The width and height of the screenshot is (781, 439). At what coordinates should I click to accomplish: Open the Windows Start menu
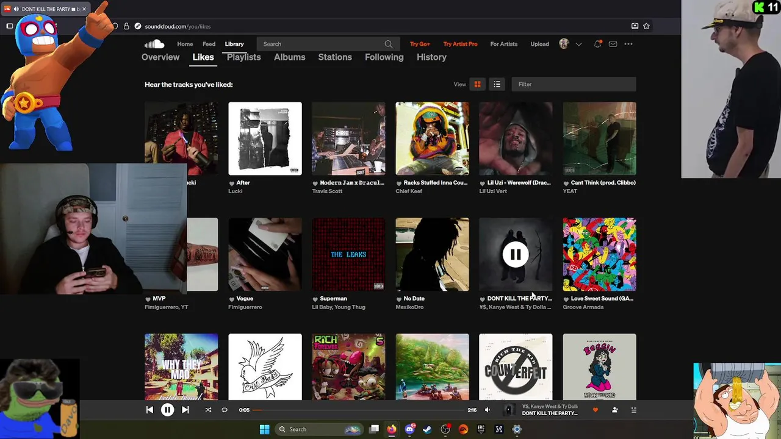(264, 429)
